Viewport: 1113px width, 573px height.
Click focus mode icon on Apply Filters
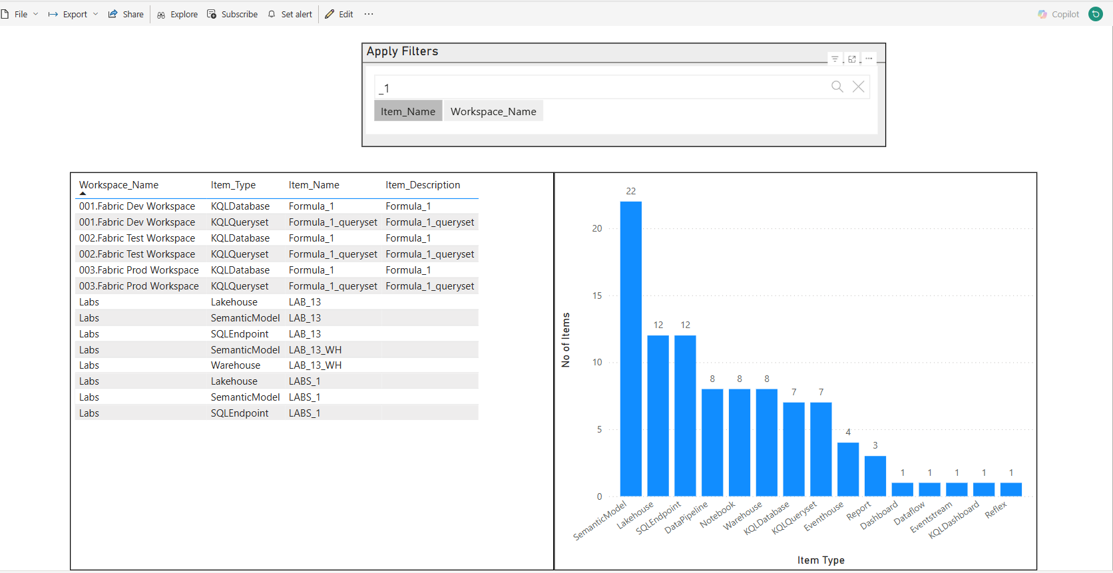pyautogui.click(x=852, y=59)
